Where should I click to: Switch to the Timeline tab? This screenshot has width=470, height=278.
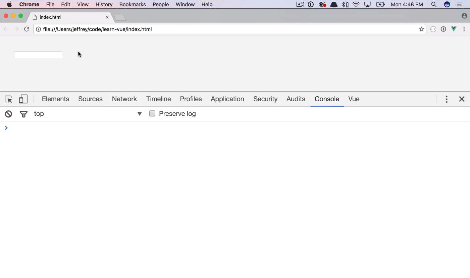pyautogui.click(x=158, y=99)
